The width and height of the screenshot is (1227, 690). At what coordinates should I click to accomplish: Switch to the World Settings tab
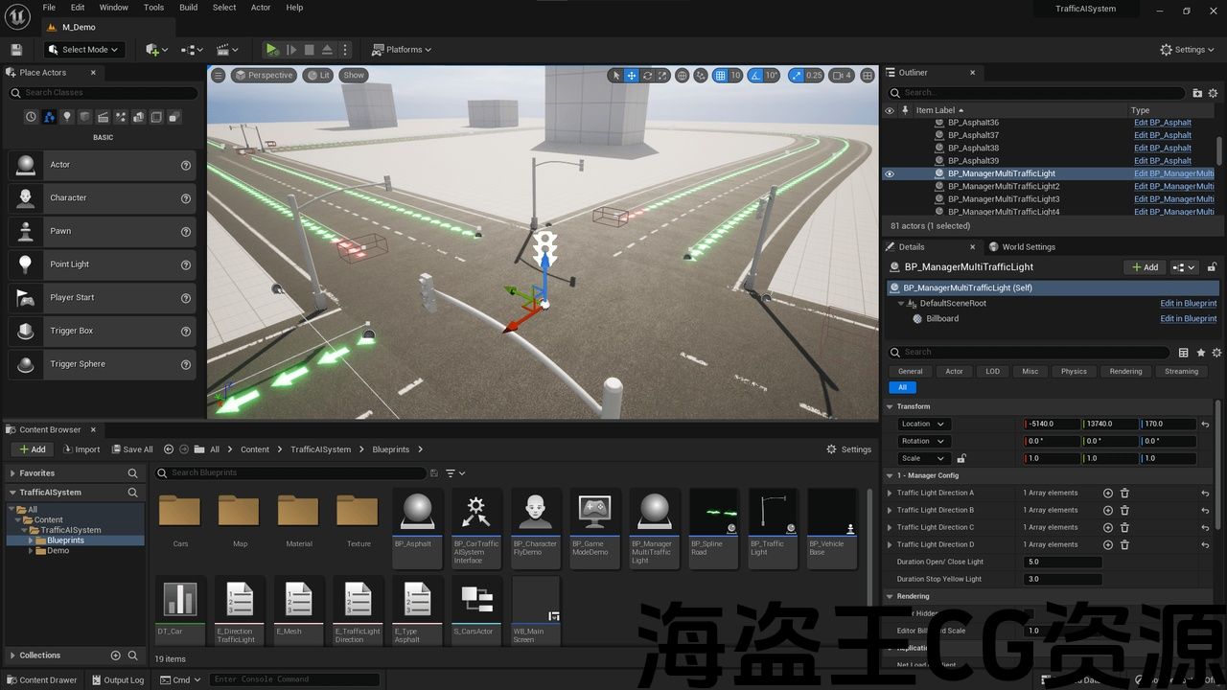(1028, 246)
